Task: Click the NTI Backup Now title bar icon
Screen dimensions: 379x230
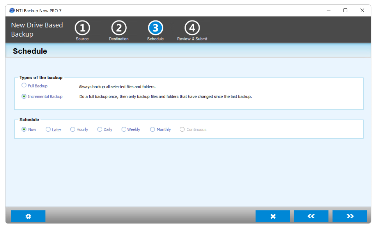Action: (x=12, y=10)
